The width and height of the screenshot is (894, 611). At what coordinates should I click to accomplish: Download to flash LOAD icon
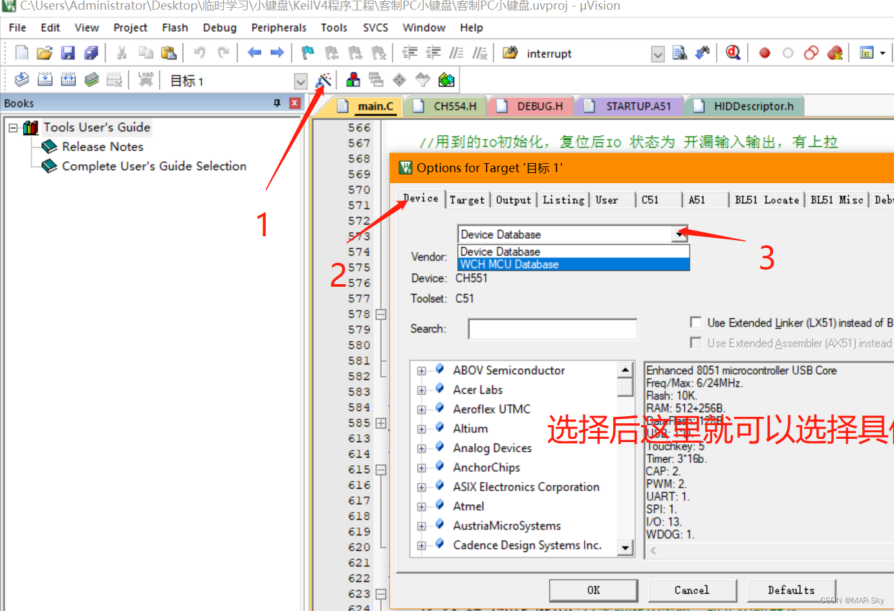[x=146, y=80]
